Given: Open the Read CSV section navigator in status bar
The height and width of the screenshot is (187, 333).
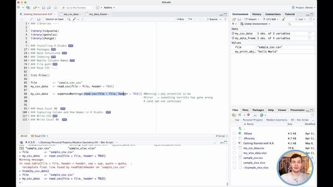Looking at the screenshot, I should [x=40, y=136].
